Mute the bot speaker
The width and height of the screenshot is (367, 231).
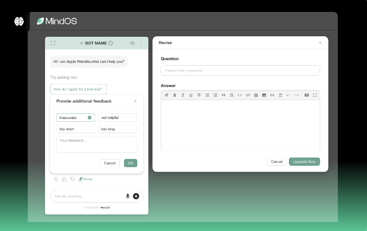pos(132,43)
